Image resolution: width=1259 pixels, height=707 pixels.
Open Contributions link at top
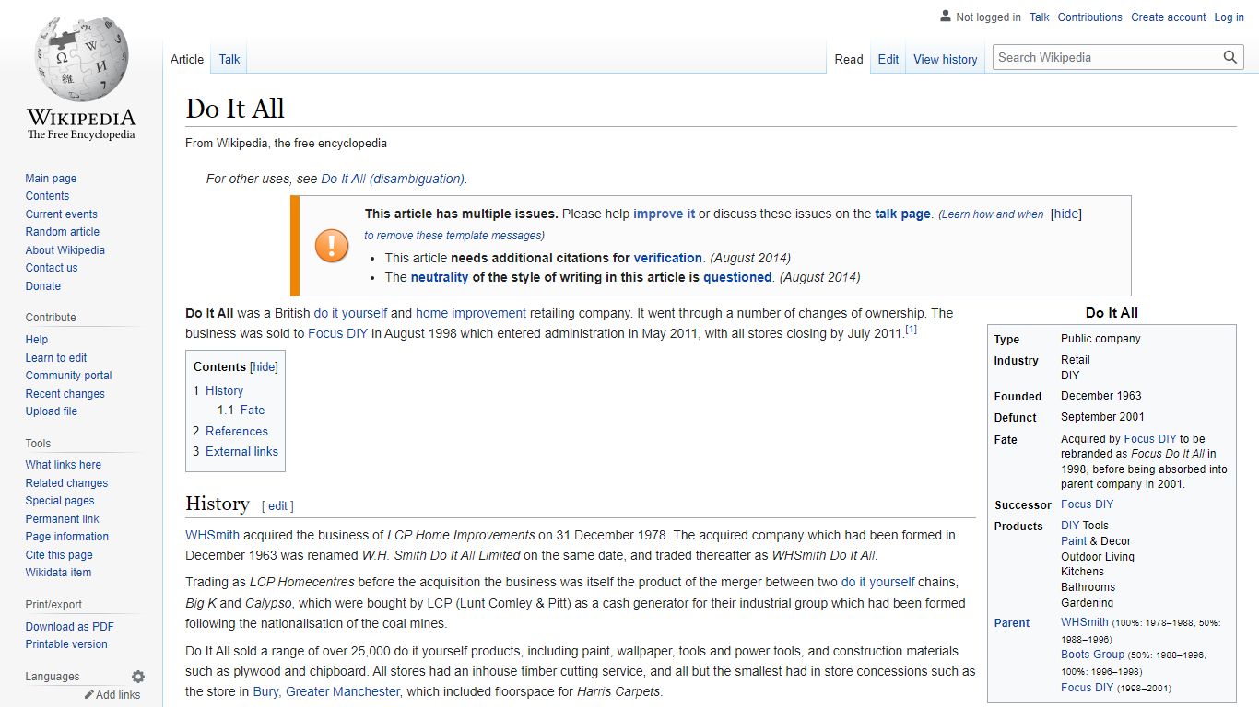1090,17
